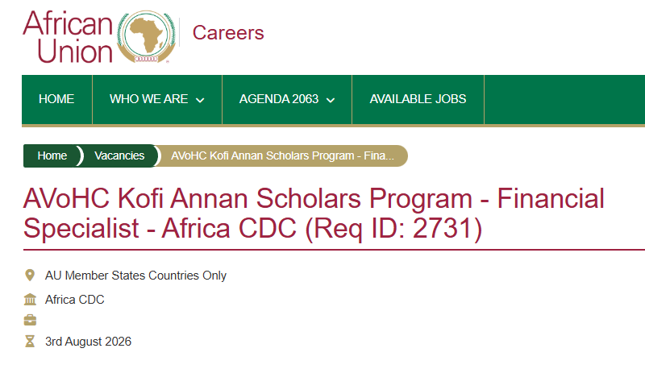This screenshot has width=645, height=369.
Task: Go to Home breadcrumb
Action: [52, 155]
